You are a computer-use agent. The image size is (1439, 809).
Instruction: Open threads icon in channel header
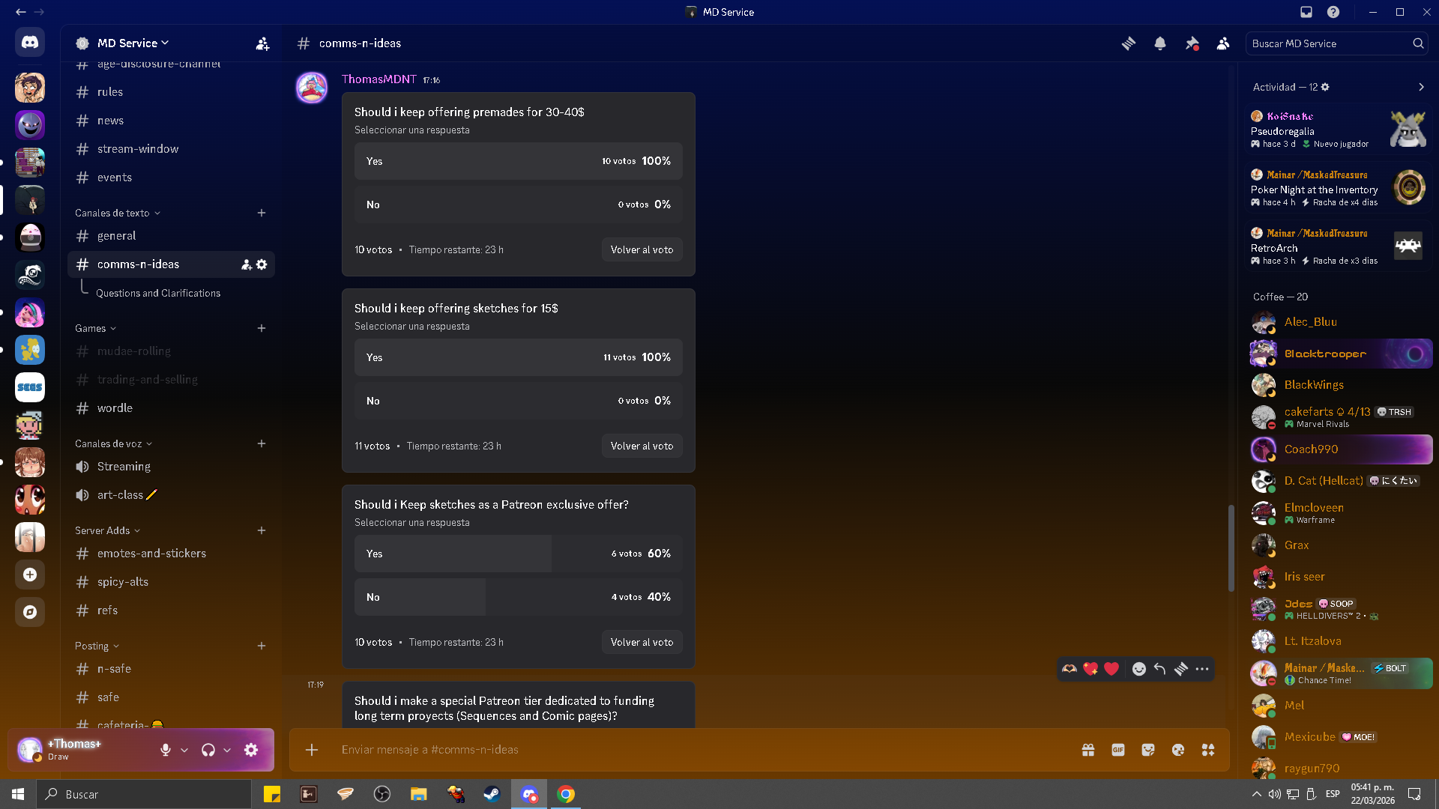click(x=1129, y=43)
